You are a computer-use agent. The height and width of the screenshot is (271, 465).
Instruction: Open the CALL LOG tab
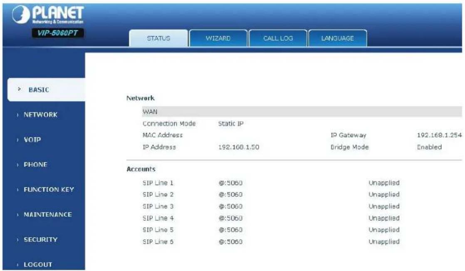coord(278,38)
